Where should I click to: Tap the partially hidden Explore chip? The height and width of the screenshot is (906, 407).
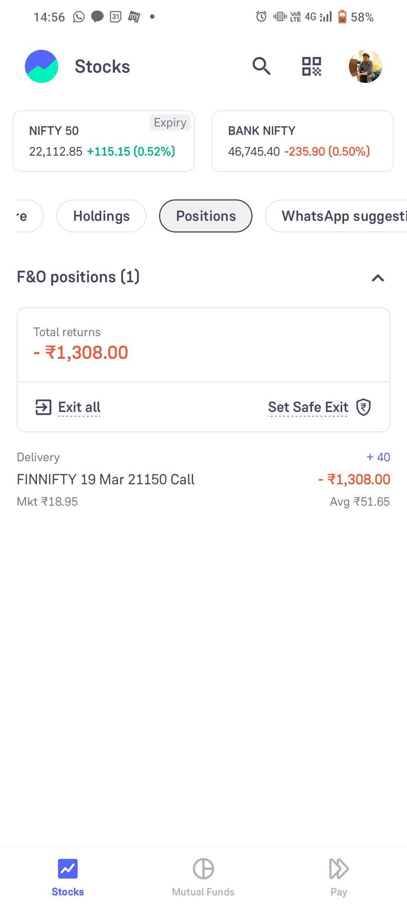[29, 216]
